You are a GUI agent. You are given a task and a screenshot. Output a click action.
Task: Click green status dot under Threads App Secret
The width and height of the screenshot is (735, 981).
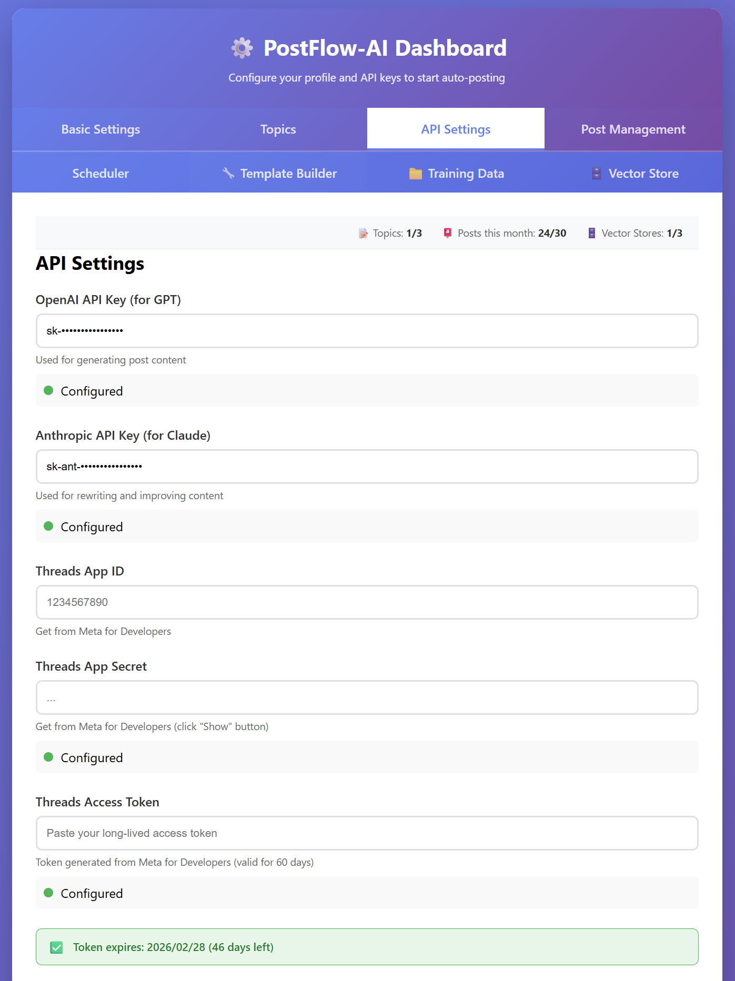pos(48,757)
